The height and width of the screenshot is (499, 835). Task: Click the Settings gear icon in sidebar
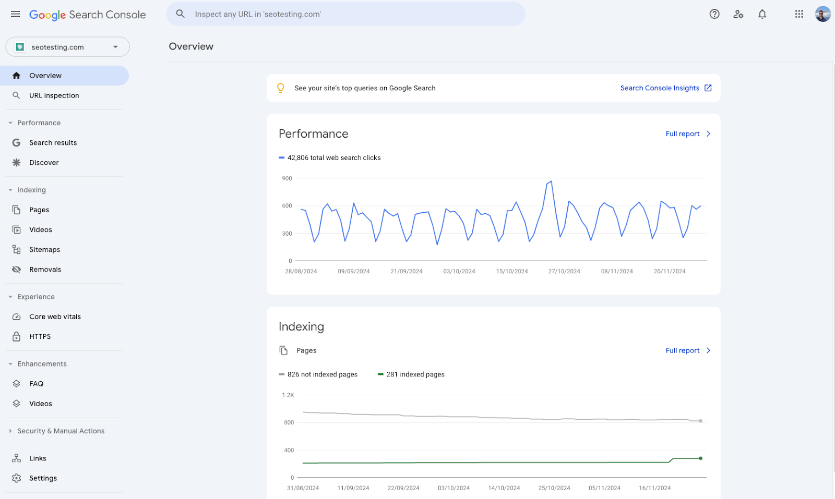pos(17,478)
